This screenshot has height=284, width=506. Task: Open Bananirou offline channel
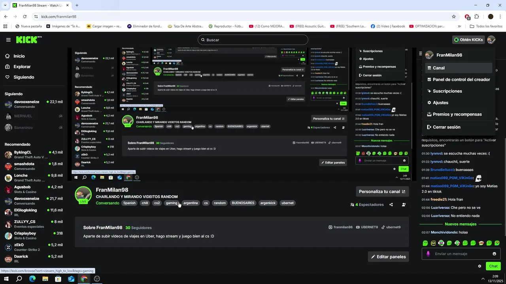34,127
